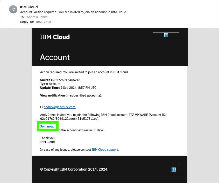The height and width of the screenshot is (184, 219).
Task: Click the Type: Account line
Action: (x=50, y=84)
